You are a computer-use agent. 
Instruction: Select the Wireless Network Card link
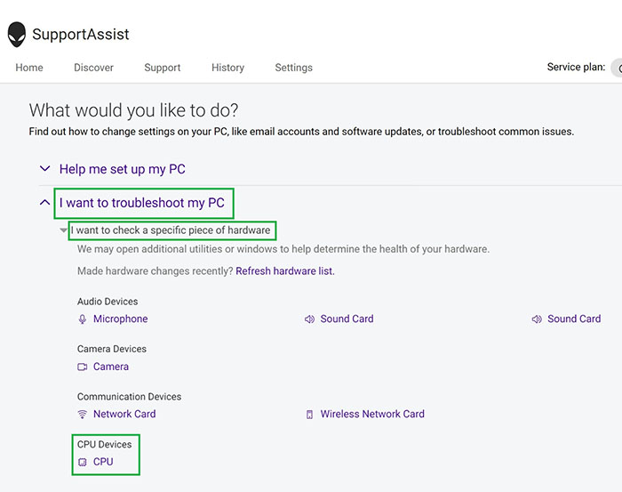pos(372,415)
